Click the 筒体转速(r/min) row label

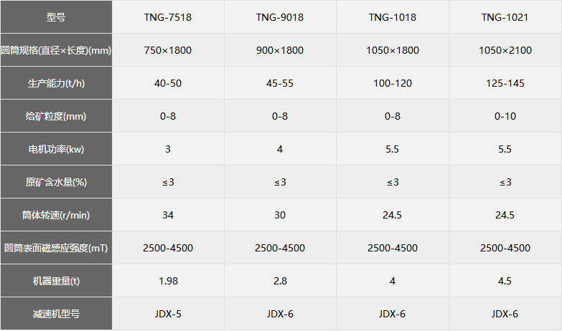(x=56, y=215)
